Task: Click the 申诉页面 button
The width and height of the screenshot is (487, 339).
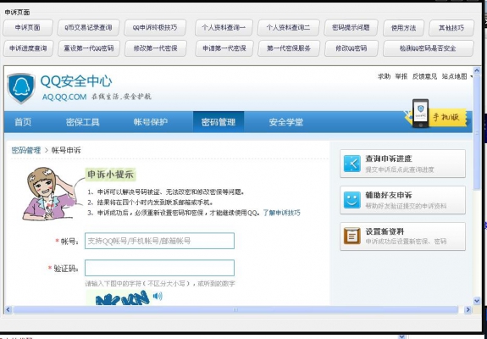Action: click(28, 28)
